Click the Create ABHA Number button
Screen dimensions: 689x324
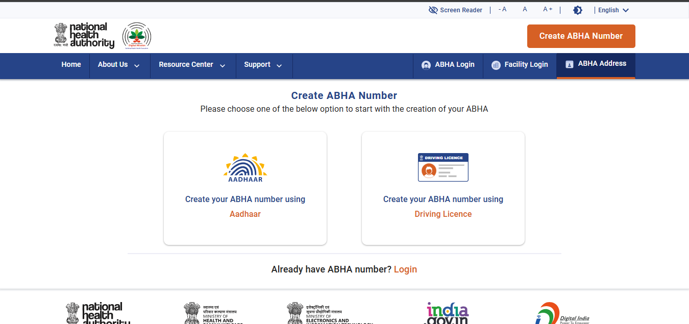click(x=581, y=36)
